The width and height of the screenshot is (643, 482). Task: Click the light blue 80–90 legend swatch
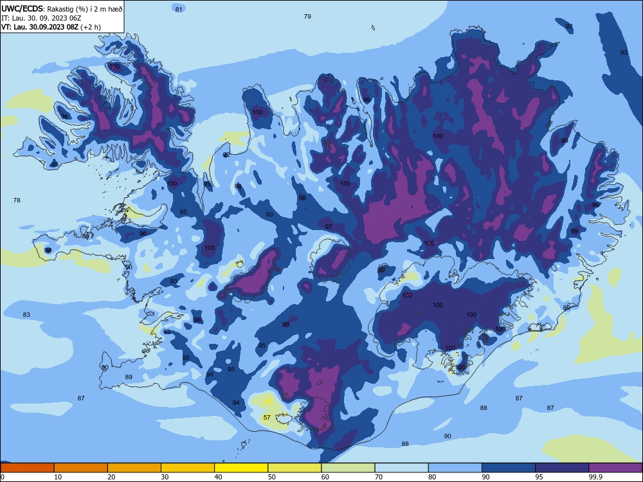coord(455,468)
